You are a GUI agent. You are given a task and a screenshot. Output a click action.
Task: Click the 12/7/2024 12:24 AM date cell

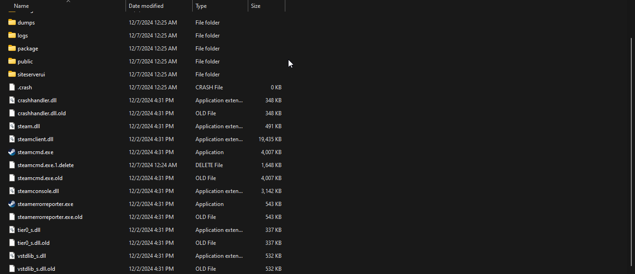click(153, 165)
